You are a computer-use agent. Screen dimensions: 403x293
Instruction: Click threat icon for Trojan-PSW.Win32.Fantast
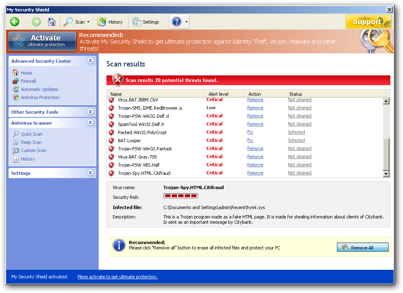(x=111, y=149)
